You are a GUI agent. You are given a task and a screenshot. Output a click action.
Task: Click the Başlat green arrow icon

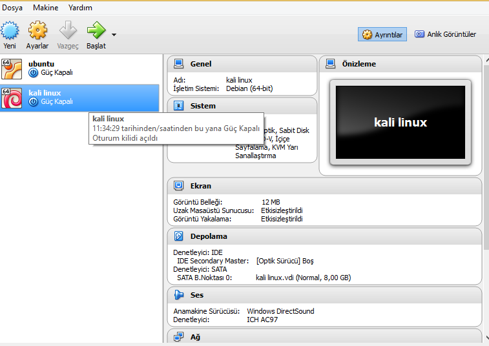coord(96,31)
